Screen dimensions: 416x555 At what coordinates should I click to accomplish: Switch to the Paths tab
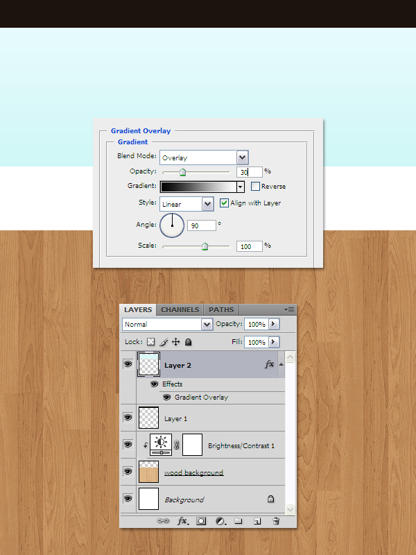(x=221, y=309)
